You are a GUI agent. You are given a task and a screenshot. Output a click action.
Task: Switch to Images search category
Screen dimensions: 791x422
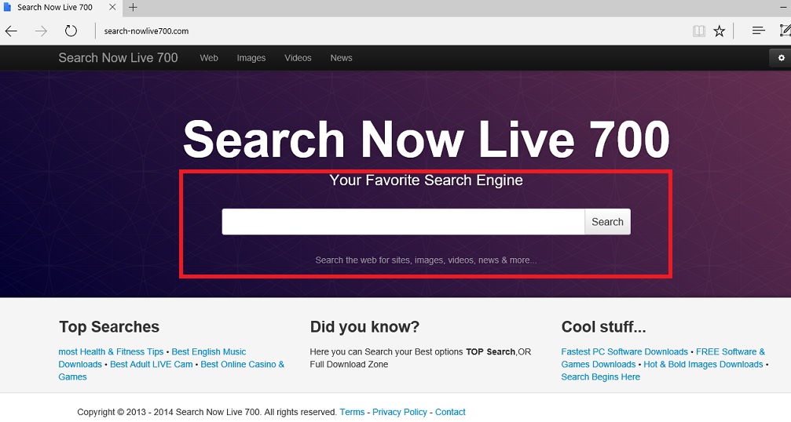click(x=251, y=58)
